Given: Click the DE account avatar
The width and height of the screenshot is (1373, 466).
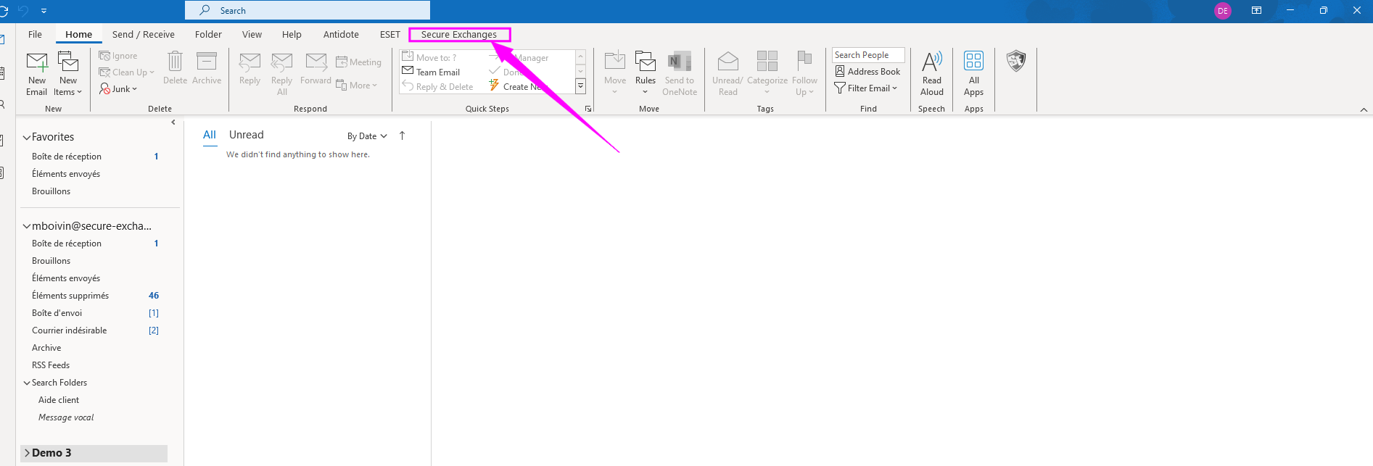Looking at the screenshot, I should tap(1223, 11).
